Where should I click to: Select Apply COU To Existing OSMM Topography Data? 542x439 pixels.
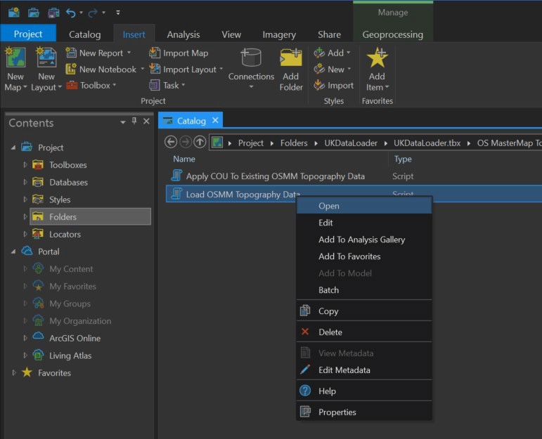275,176
